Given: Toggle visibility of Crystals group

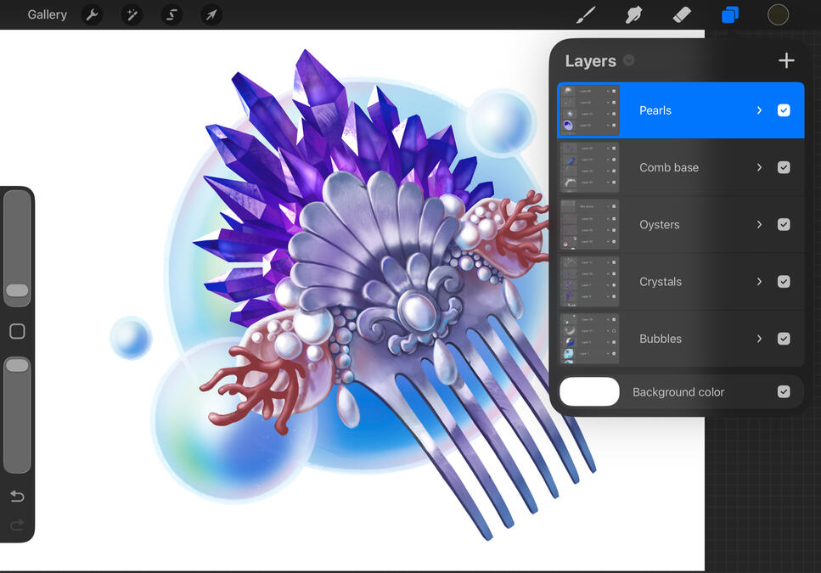Looking at the screenshot, I should (x=784, y=282).
